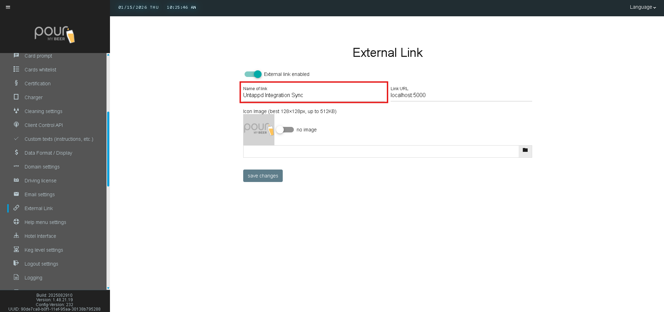Open Domain settings menu item

click(x=42, y=167)
